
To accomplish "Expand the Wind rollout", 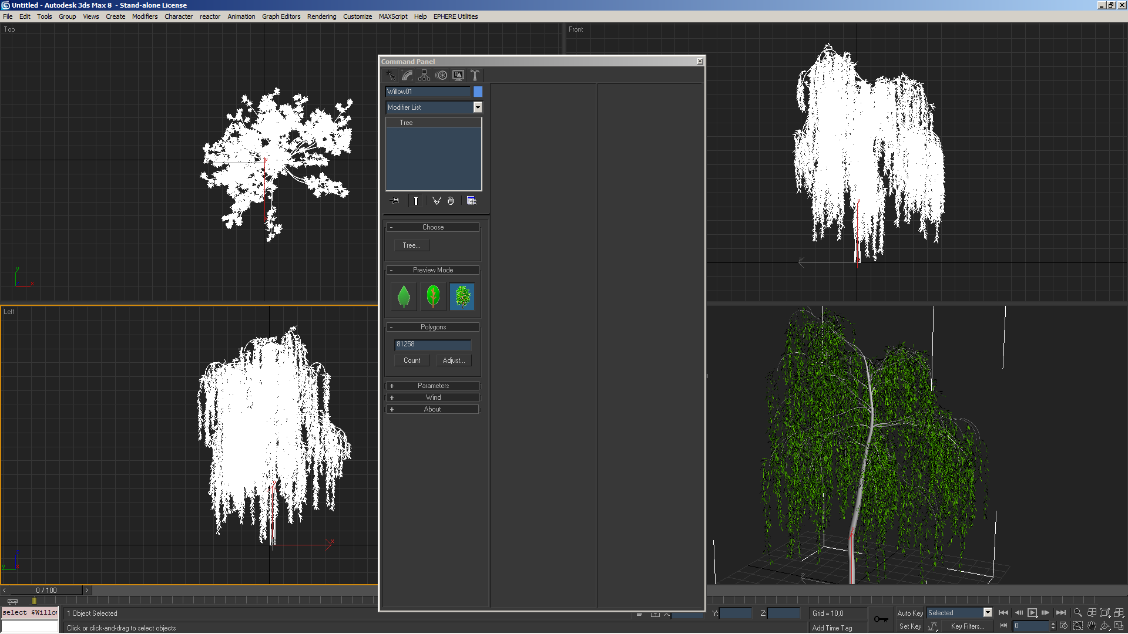I will pyautogui.click(x=433, y=397).
